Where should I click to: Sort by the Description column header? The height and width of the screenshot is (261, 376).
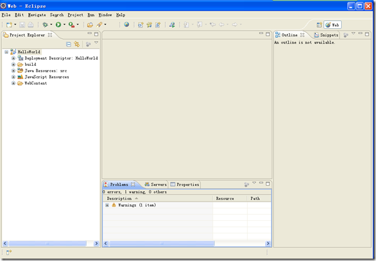coord(158,199)
